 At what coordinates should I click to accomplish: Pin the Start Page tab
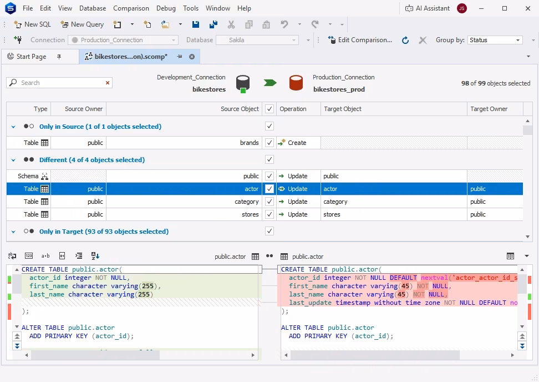coord(59,57)
